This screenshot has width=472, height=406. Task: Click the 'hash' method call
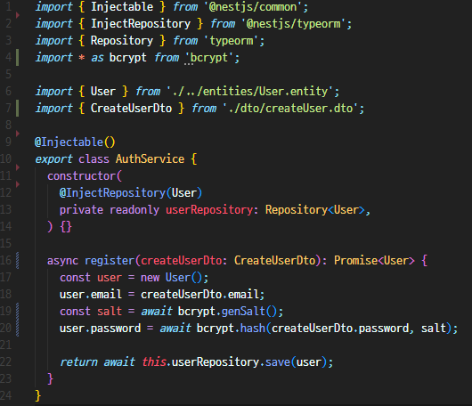point(253,328)
